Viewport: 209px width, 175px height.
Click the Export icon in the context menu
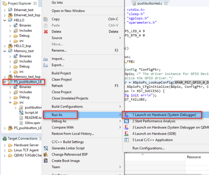click(x=46, y=65)
